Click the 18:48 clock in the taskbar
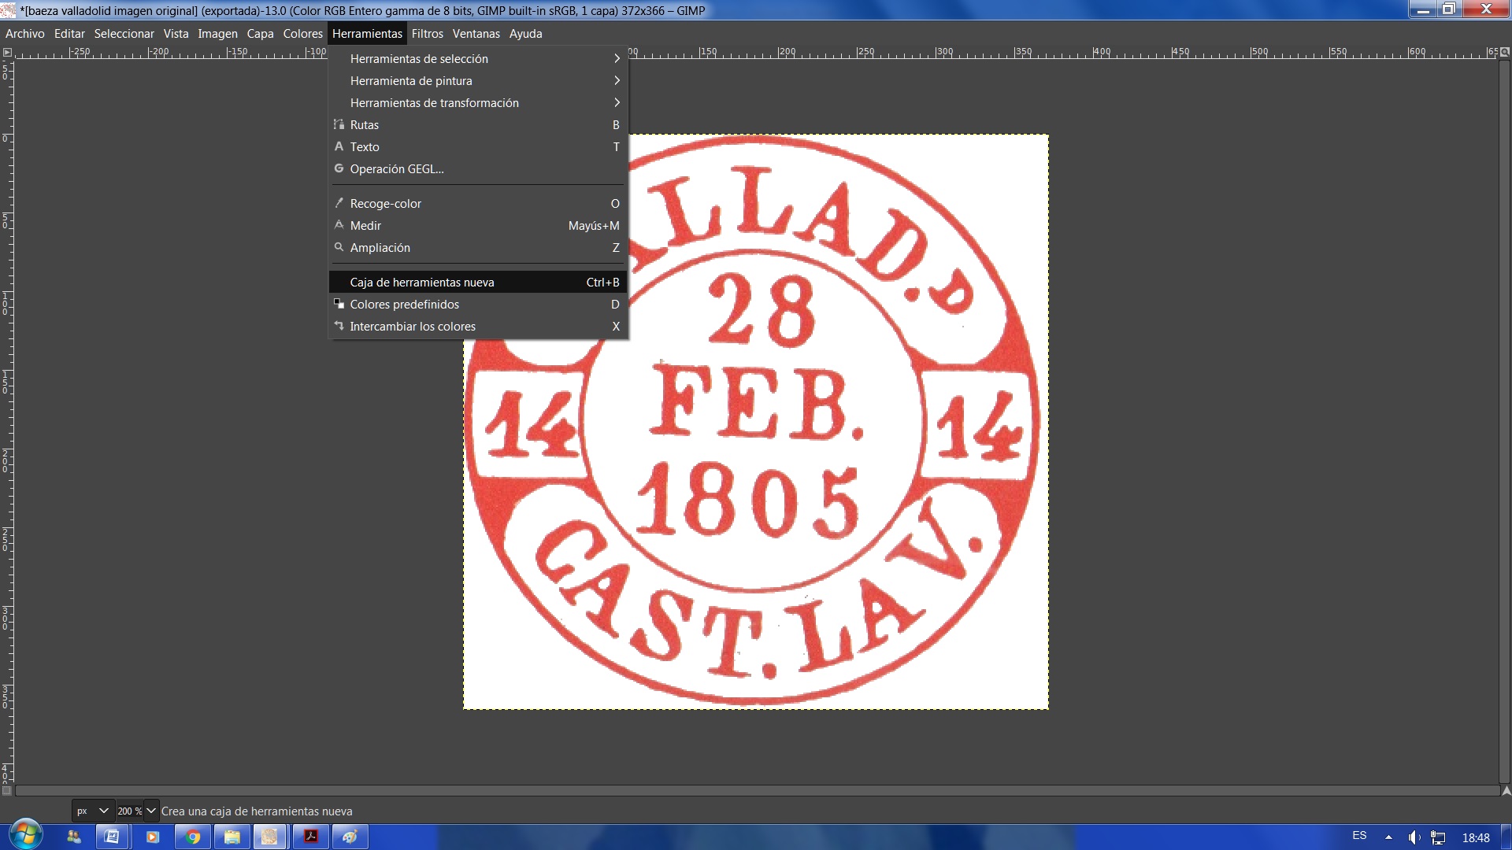Viewport: 1512px width, 850px height. pos(1476,837)
